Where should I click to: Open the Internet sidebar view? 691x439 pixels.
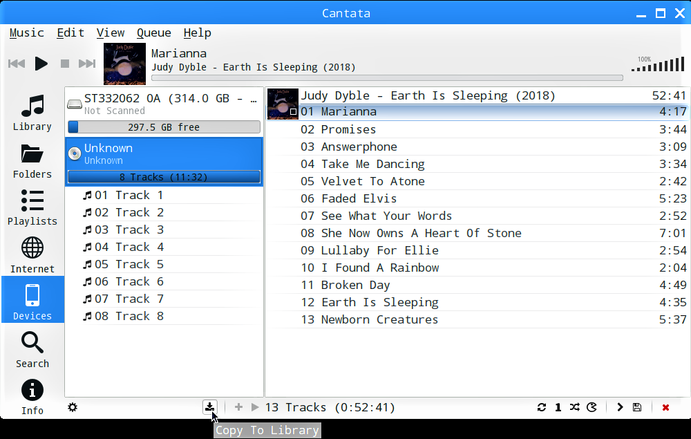point(32,255)
